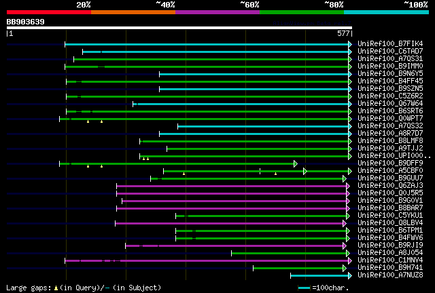Select the UniRef100_A5CBF0 label
435x293 pixels.
(x=390, y=171)
